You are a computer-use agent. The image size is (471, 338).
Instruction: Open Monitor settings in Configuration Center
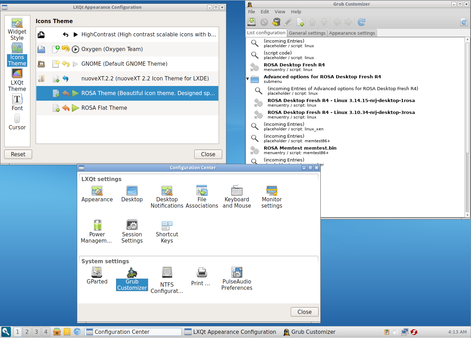point(272,197)
